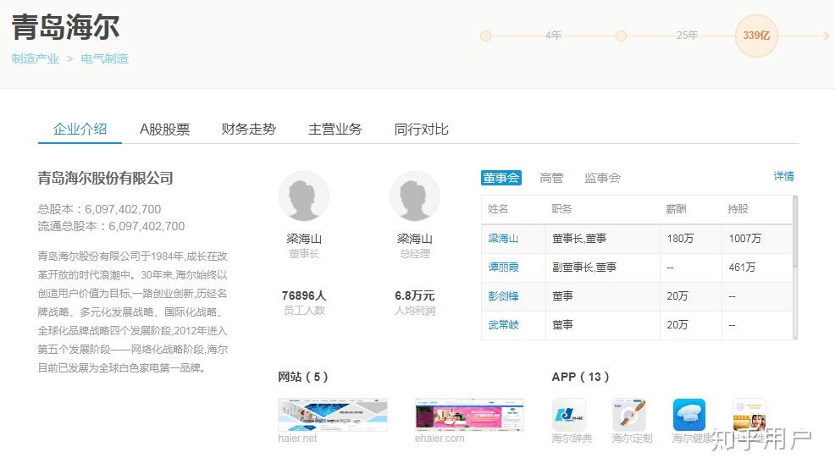The image size is (835, 469).
Task: Select the 总股本:6,097,402,700 line
Action: (x=99, y=209)
